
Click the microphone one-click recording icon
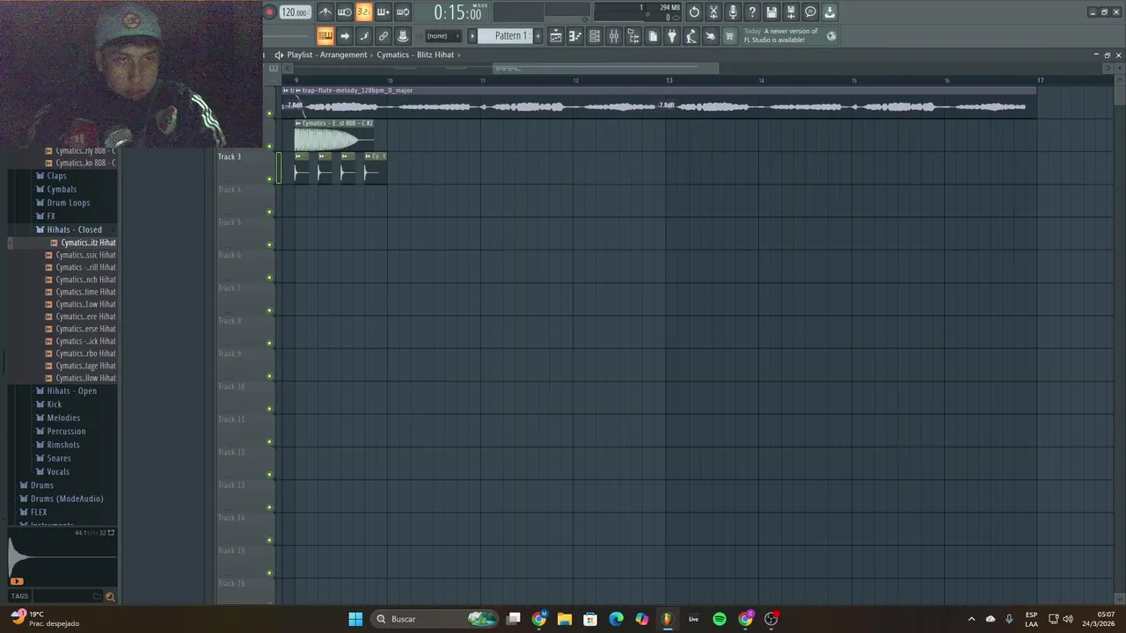733,12
